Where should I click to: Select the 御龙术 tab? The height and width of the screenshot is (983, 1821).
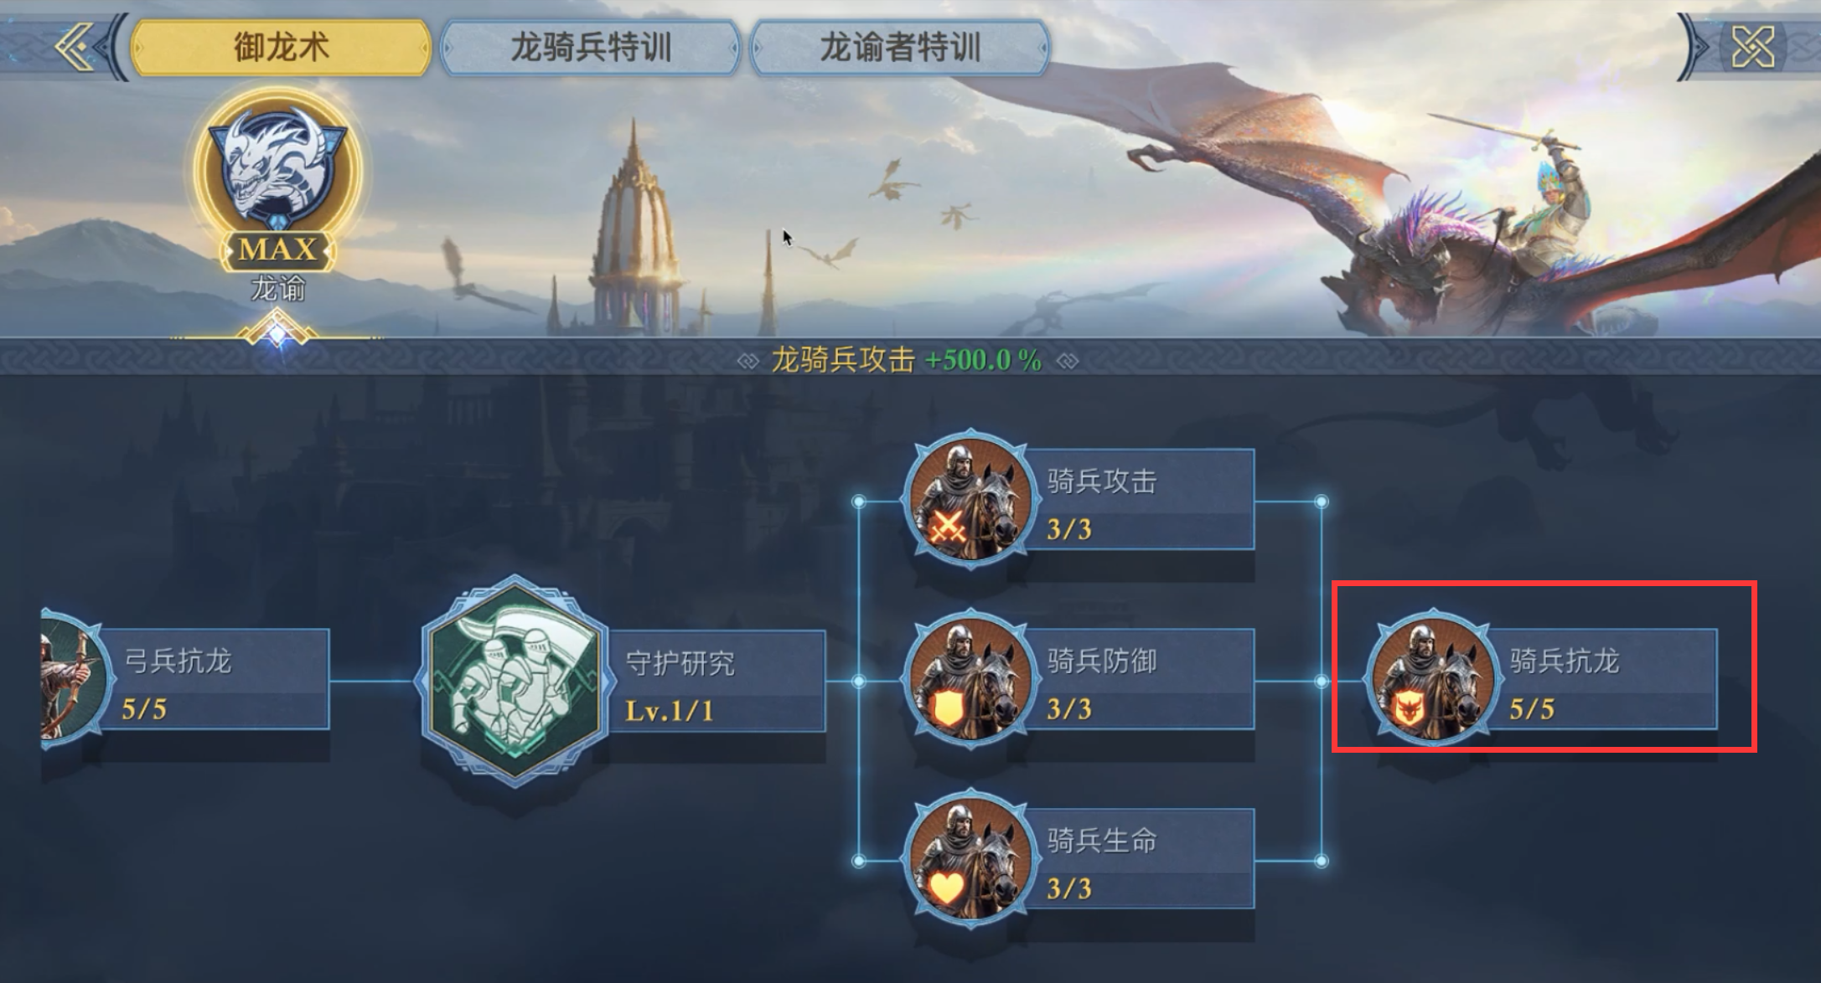coord(281,48)
